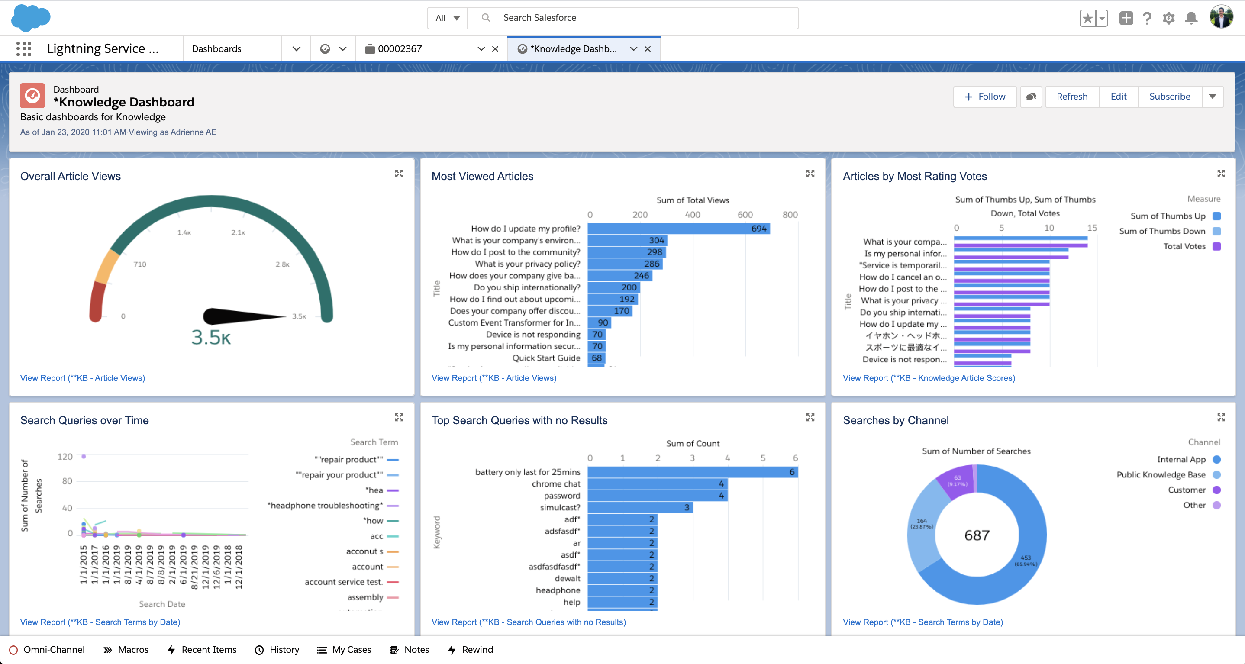Click Sum of Thumbs Up legend swatch
The width and height of the screenshot is (1245, 664).
(1217, 216)
